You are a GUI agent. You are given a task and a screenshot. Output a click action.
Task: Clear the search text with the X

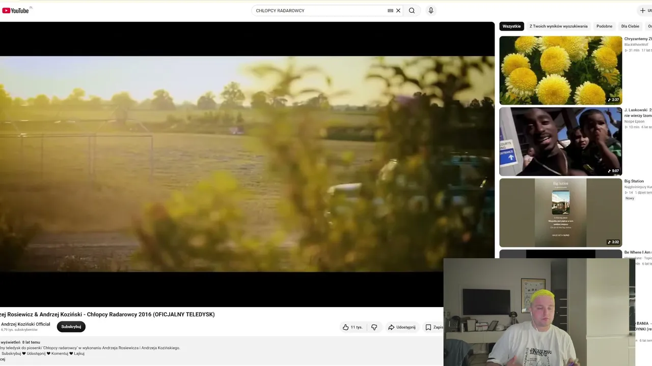coord(398,11)
